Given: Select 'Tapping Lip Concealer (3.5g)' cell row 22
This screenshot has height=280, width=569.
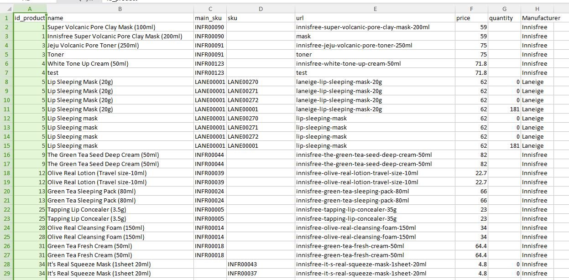Looking at the screenshot, I should pyautogui.click(x=120, y=209).
